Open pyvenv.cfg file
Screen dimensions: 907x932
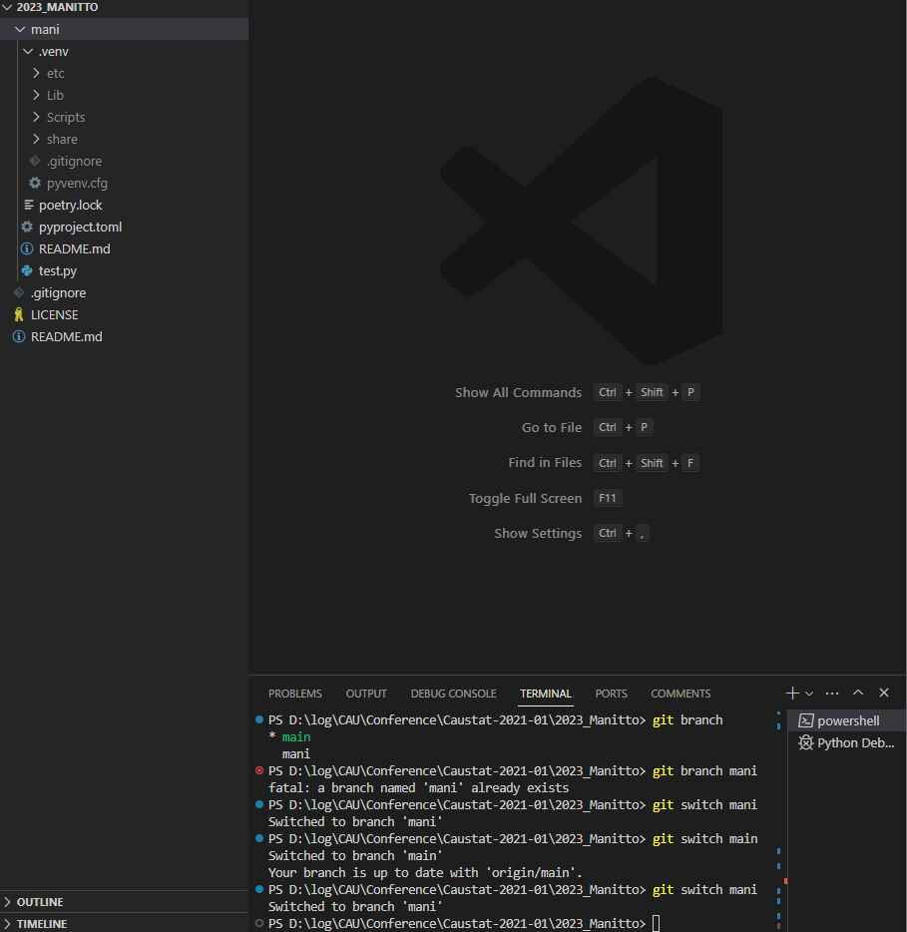77,183
